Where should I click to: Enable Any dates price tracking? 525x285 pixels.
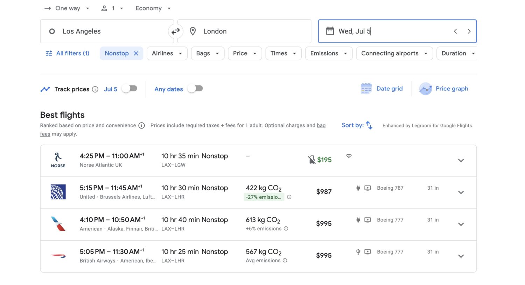click(x=195, y=89)
